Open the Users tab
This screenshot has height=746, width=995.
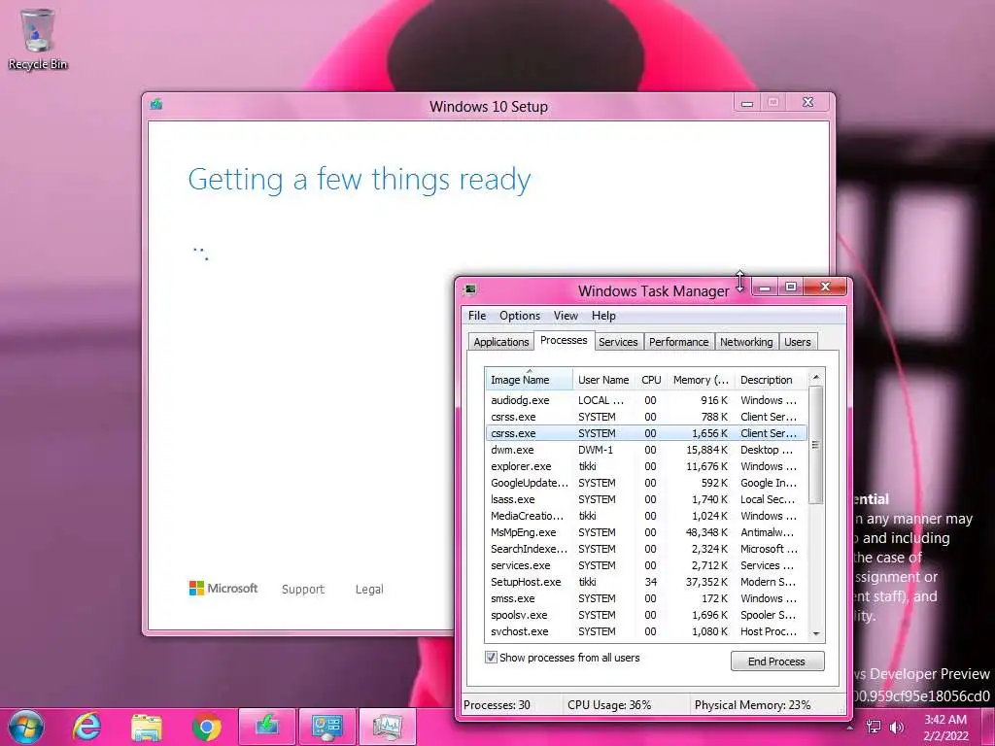tap(797, 342)
